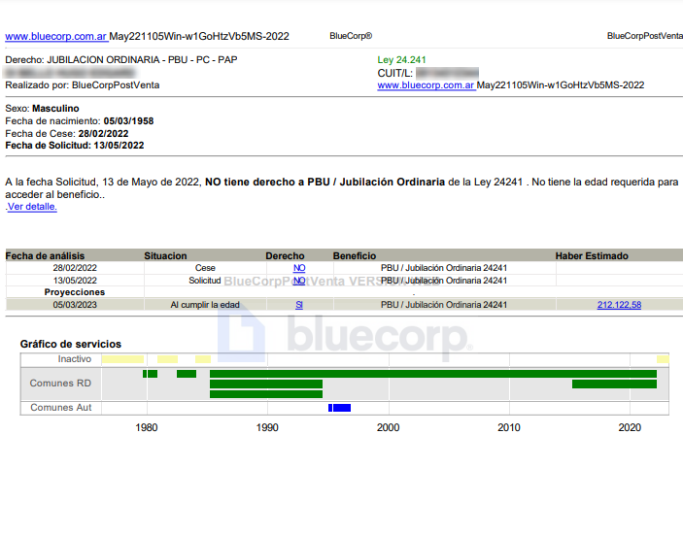Click the 'BlueCorpPostVenta' header text at top right
This screenshot has width=683, height=535.
645,36
